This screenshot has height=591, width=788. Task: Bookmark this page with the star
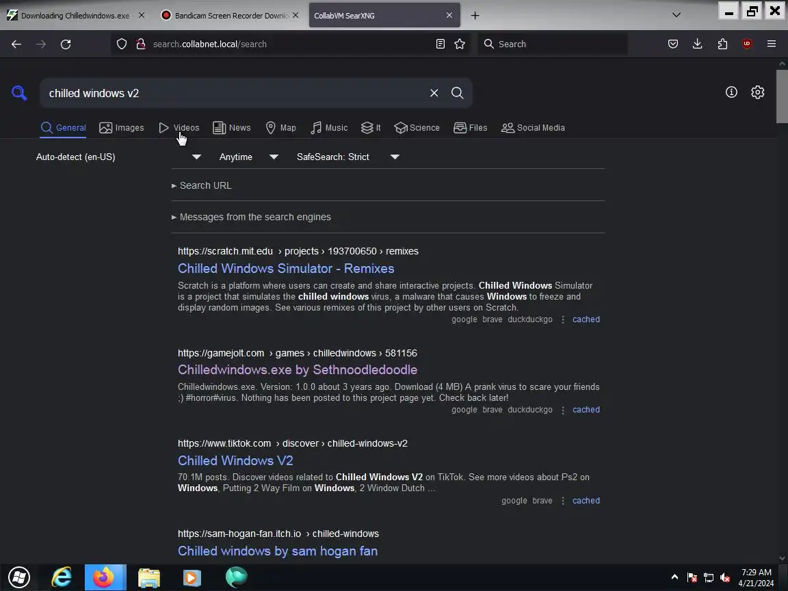460,44
